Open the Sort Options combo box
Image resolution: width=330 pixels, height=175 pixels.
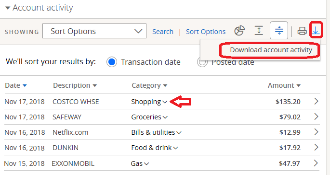pyautogui.click(x=94, y=31)
